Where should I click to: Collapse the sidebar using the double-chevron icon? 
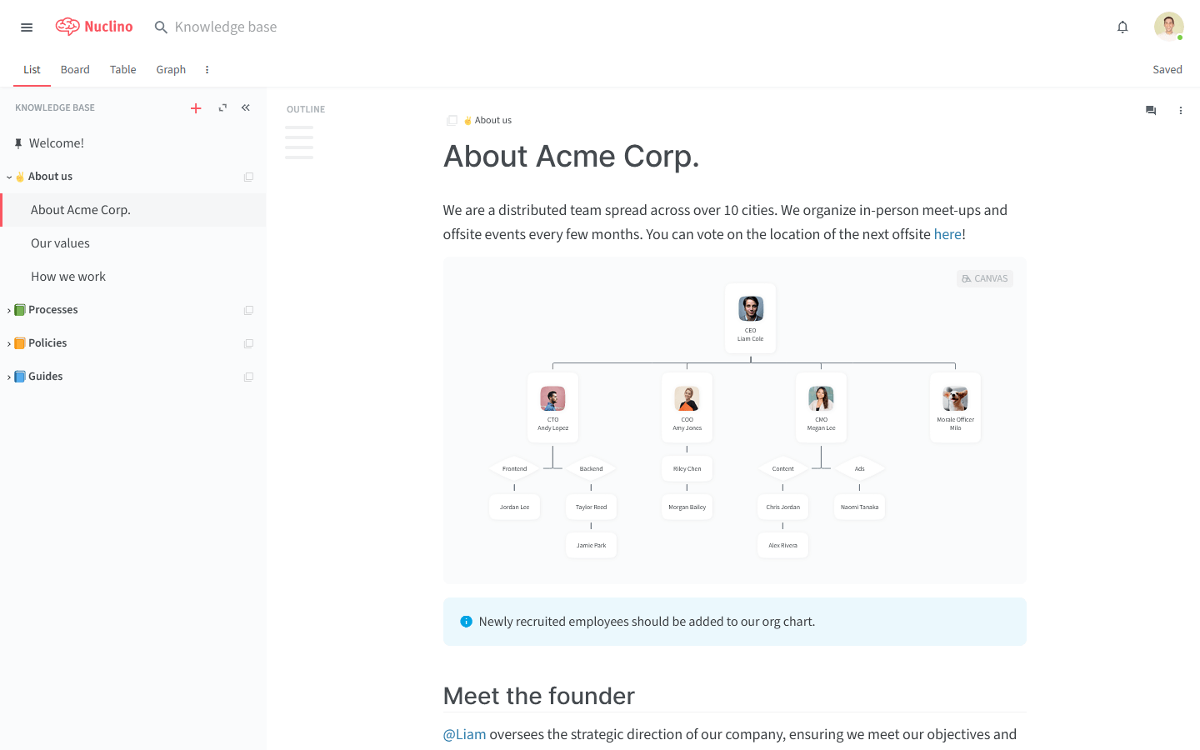245,107
